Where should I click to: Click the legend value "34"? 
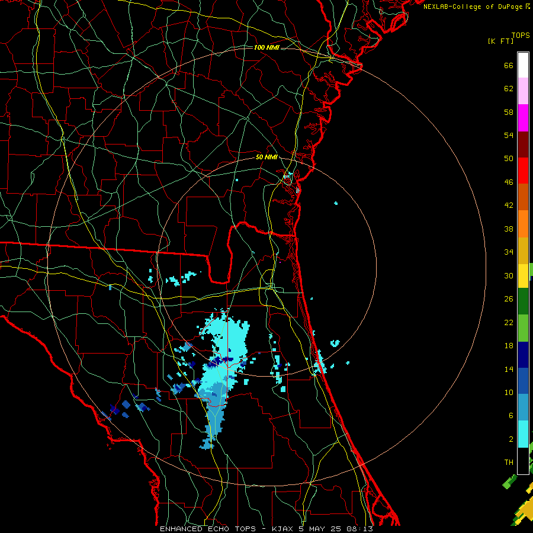(x=509, y=252)
